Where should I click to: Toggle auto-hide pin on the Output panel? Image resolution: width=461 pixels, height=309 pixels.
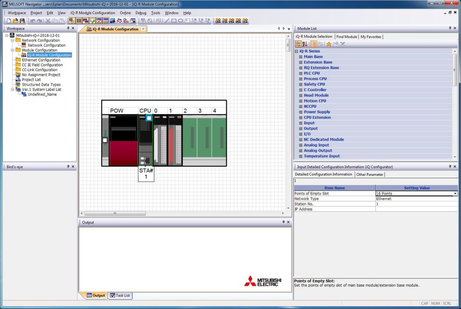(x=283, y=222)
